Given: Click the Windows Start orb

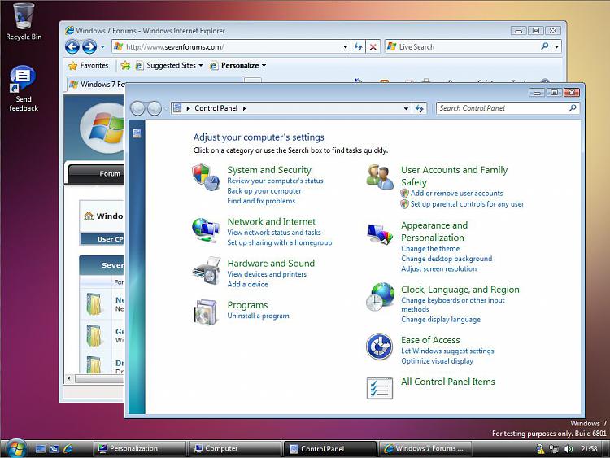Looking at the screenshot, I should click(16, 448).
